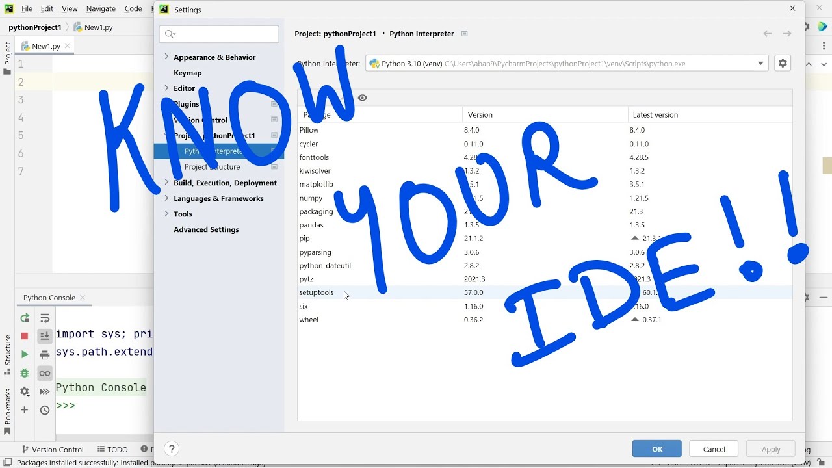Toggle soft-wrap in console
The width and height of the screenshot is (832, 468).
pyautogui.click(x=45, y=318)
